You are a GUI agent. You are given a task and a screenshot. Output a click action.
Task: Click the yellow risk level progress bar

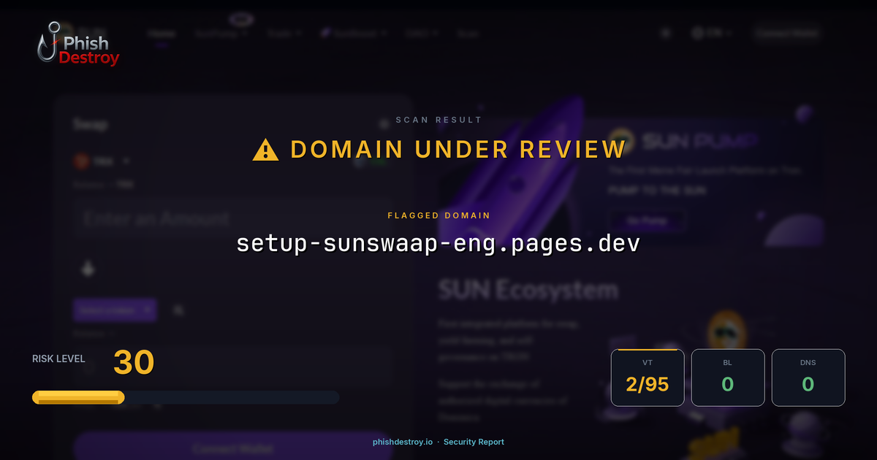point(77,397)
